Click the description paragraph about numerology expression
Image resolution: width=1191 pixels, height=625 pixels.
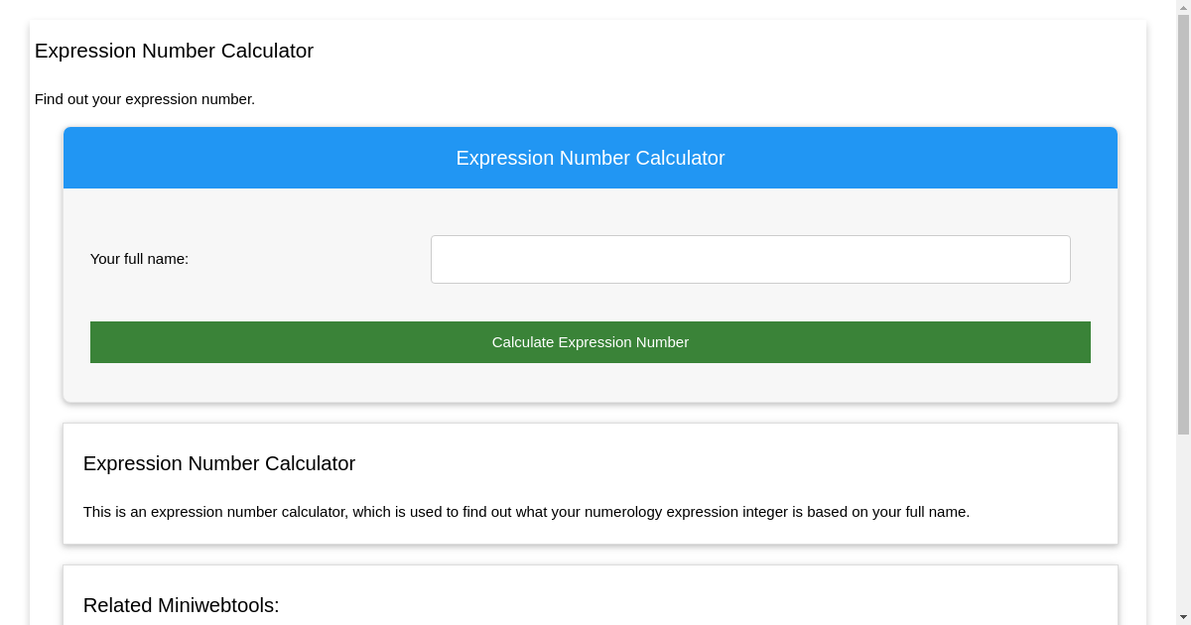tap(526, 512)
